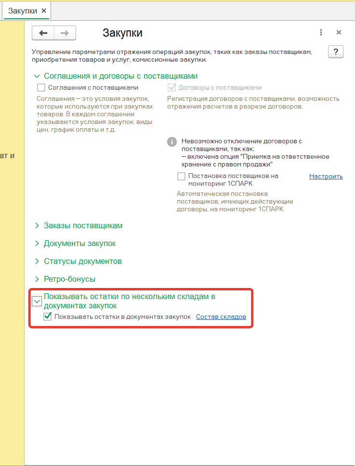Click the info icon about disabling contracts
Image resolution: width=355 pixels, height=466 pixels.
pyautogui.click(x=172, y=142)
